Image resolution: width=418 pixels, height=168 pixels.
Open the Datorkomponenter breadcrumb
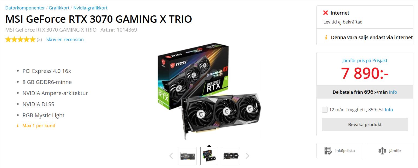pos(25,8)
